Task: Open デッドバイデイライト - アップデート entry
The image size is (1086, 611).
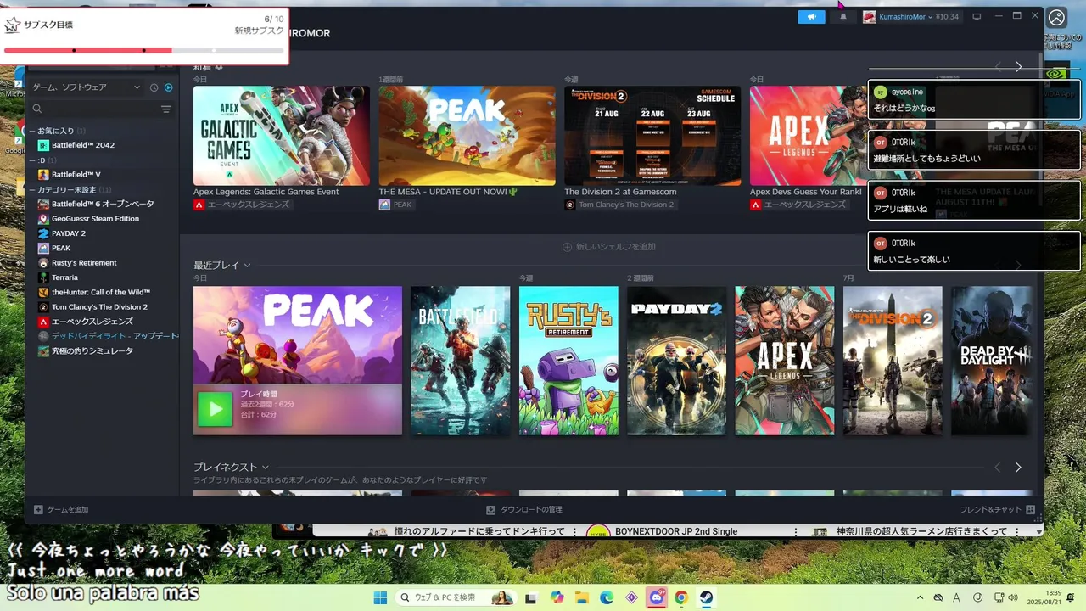Action: [x=115, y=336]
